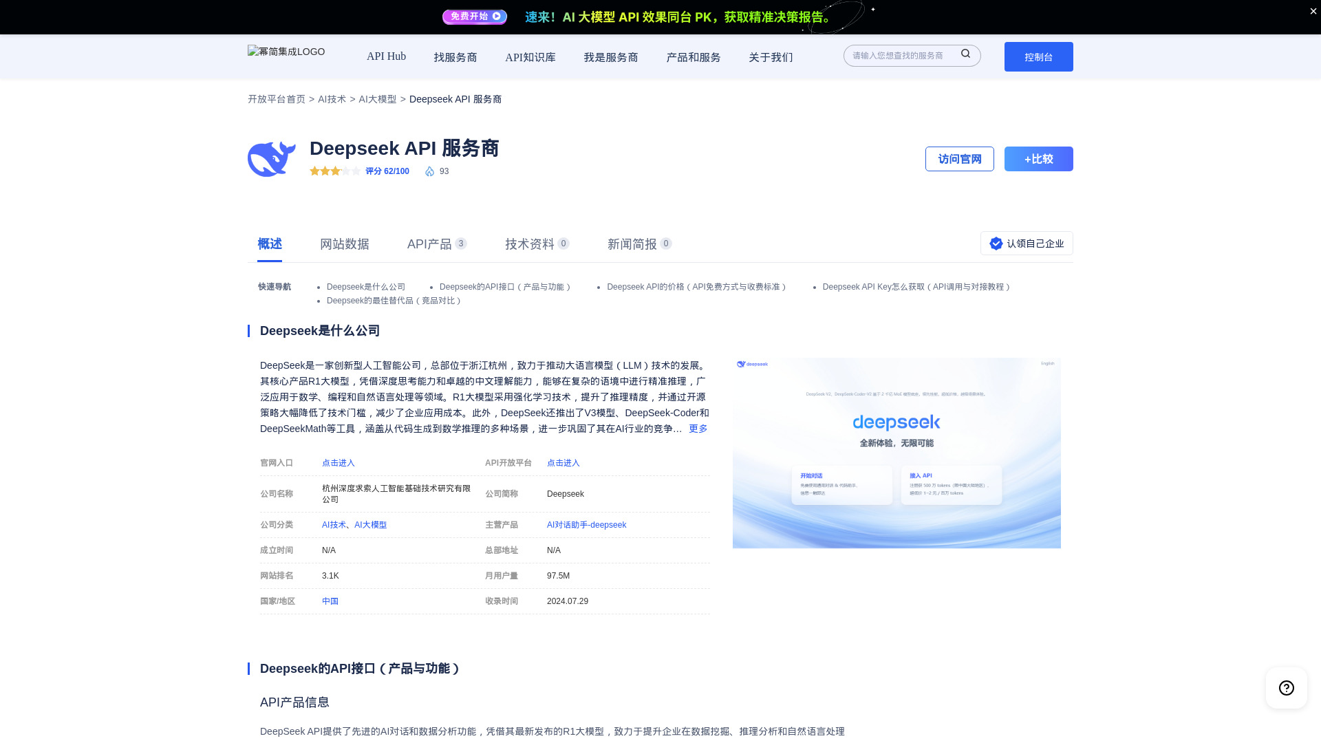Image resolution: width=1321 pixels, height=743 pixels.
Task: Click the 中国 country link
Action: pos(330,601)
